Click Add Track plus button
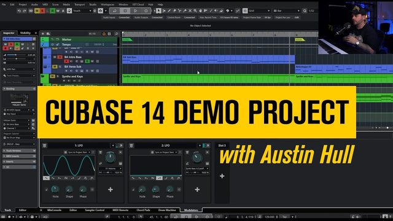This screenshot has width=393, height=221. tap(43, 34)
